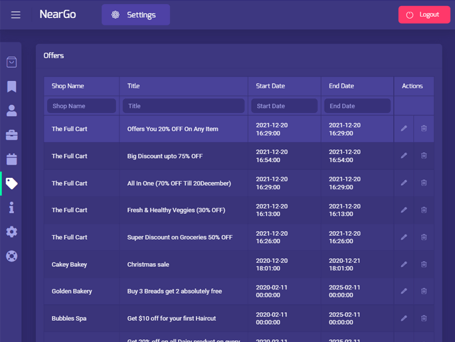
Task: Open the user profile sidebar icon
Action: (11, 110)
